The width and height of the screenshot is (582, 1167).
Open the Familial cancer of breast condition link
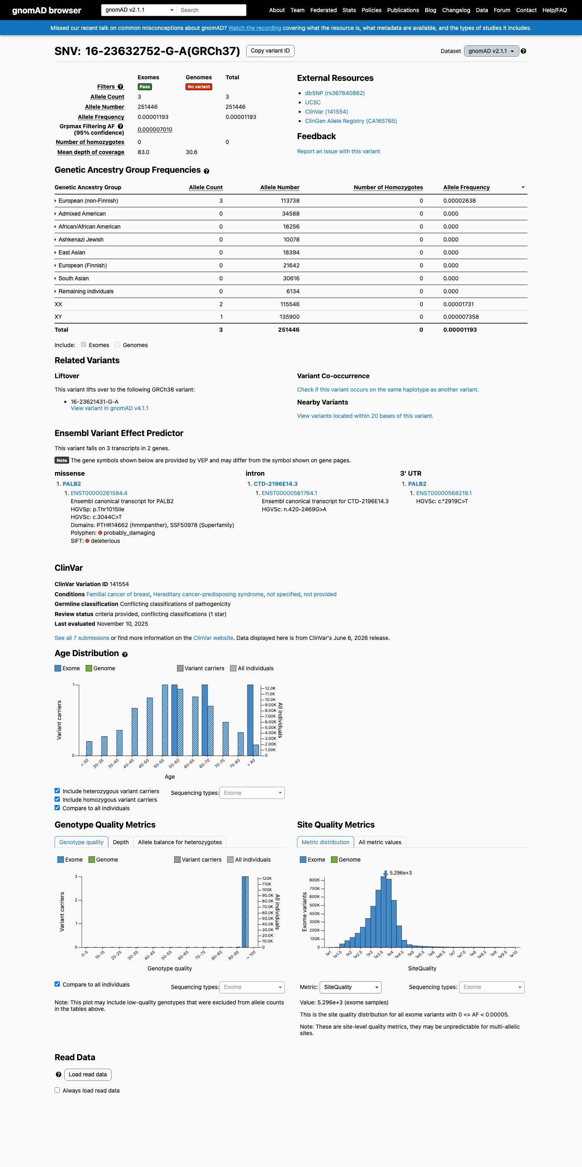[118, 594]
